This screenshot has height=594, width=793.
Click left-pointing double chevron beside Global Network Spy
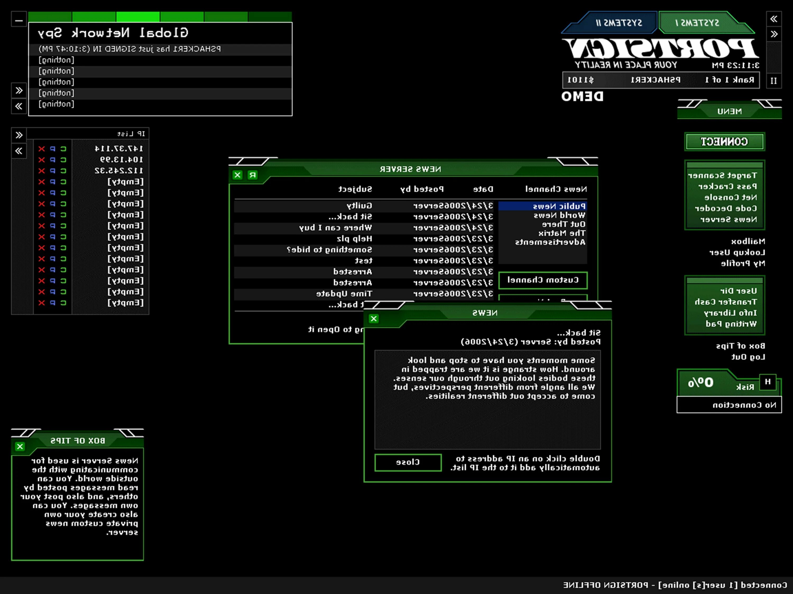19,106
